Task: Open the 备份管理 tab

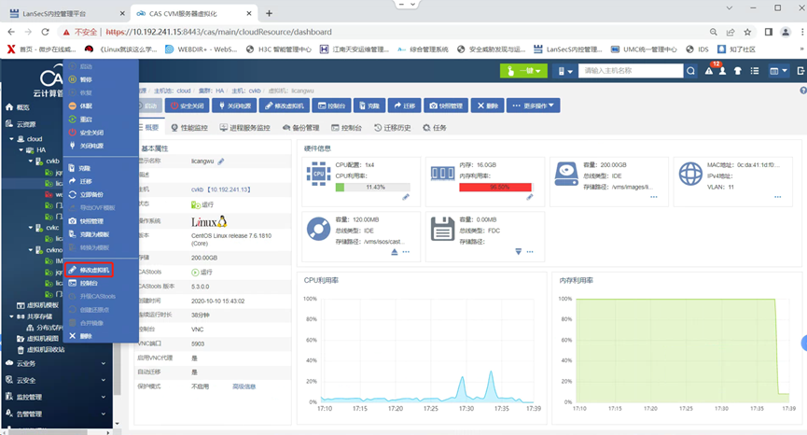Action: coord(300,128)
